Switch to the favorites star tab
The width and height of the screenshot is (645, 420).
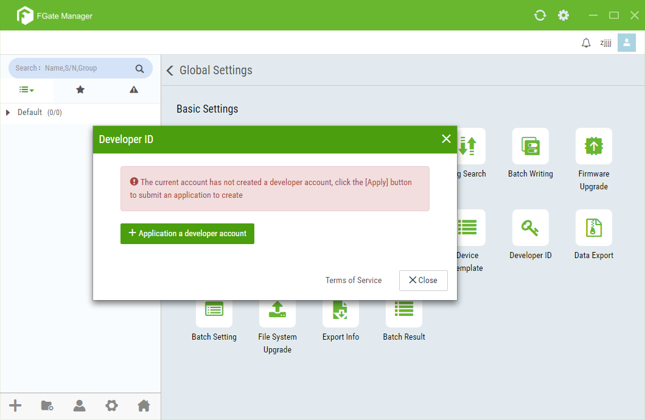[x=80, y=90]
